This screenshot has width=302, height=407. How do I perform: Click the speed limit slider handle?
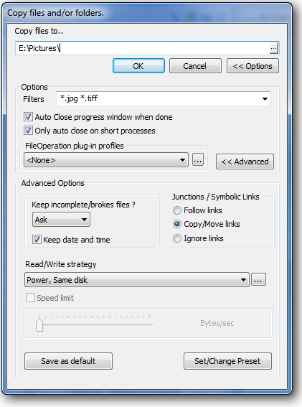pos(39,325)
